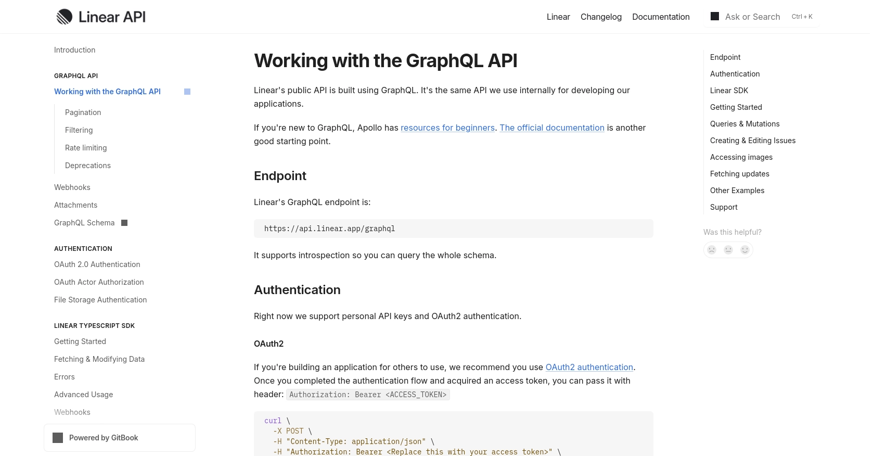Jump to Other Examples section
Viewport: 874px width, 456px height.
(737, 191)
